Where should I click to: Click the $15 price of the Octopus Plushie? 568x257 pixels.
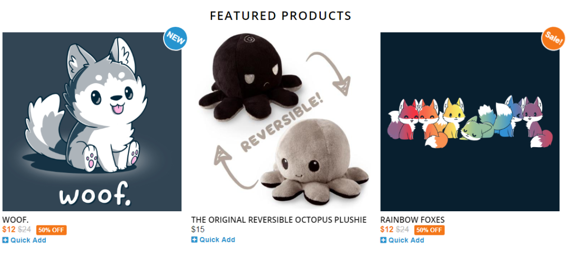pyautogui.click(x=198, y=230)
